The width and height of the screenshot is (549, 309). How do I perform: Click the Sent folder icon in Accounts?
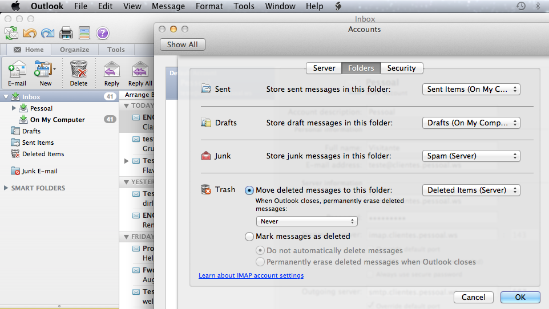pos(206,89)
